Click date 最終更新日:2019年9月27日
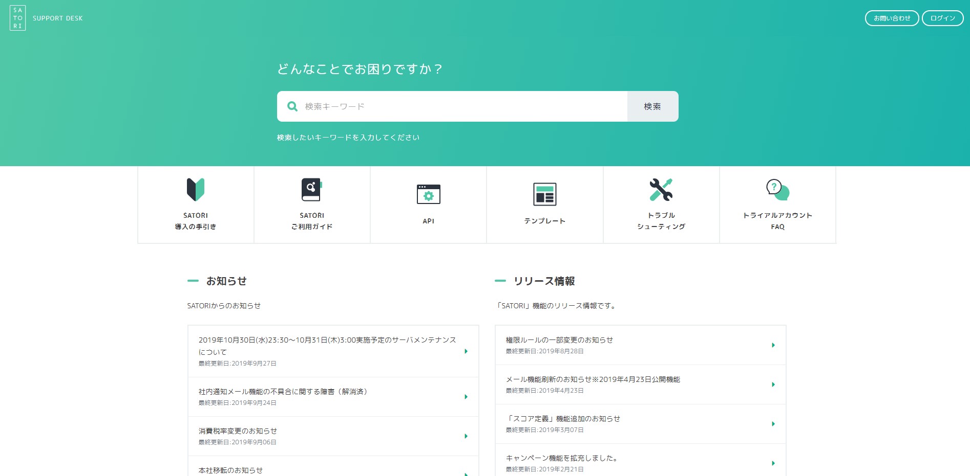Screen dimensions: 970x476 (x=238, y=364)
